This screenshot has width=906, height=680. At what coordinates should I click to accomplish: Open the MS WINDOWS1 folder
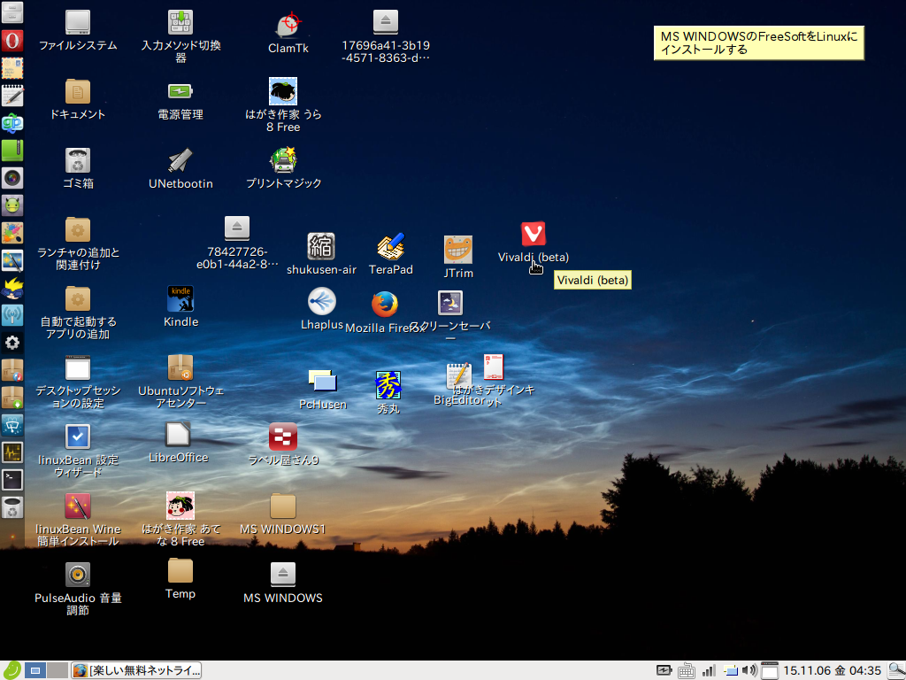[x=282, y=507]
